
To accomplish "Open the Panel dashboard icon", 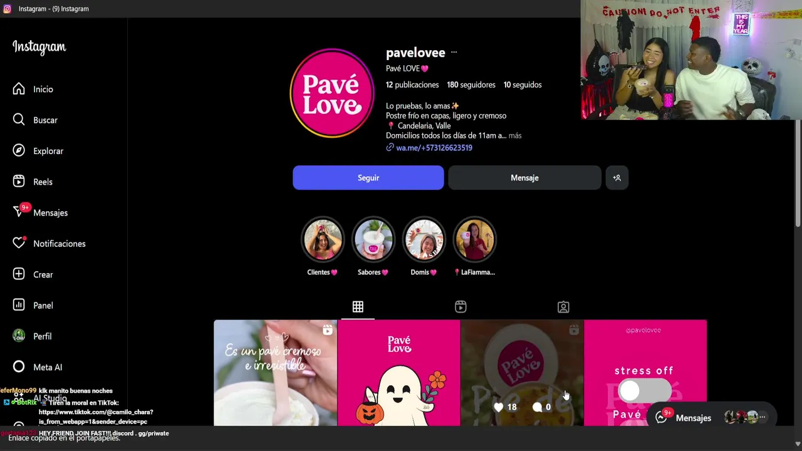I will click(x=19, y=305).
